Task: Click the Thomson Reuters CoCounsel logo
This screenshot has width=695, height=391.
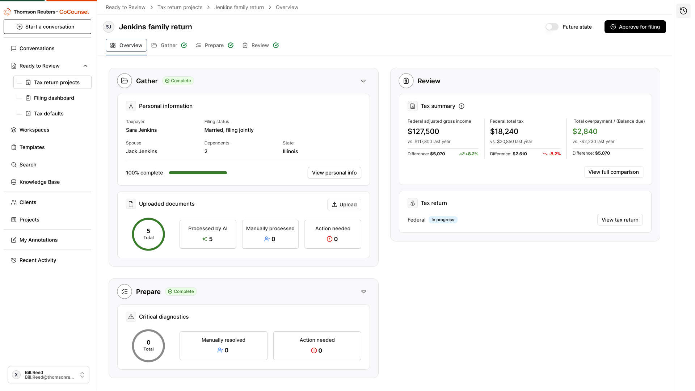Action: (x=46, y=12)
